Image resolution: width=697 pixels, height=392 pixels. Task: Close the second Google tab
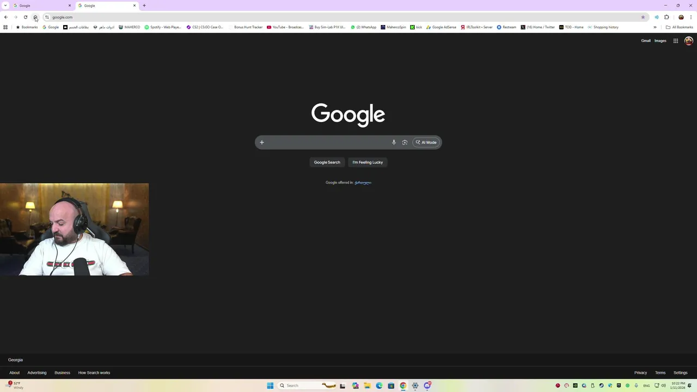[134, 5]
